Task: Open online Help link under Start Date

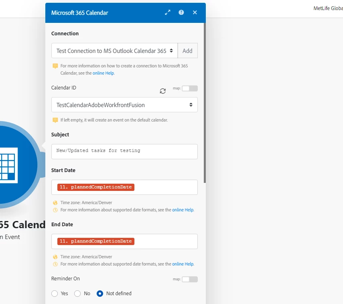Action: click(183, 210)
